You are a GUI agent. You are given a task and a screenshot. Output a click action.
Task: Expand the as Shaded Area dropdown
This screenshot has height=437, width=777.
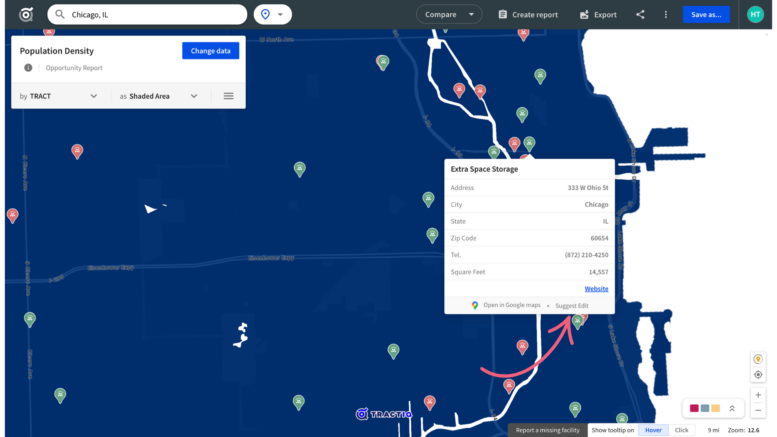click(159, 96)
